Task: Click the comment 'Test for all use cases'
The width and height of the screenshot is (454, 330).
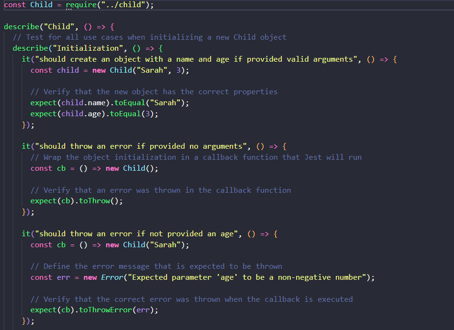Action: point(149,37)
